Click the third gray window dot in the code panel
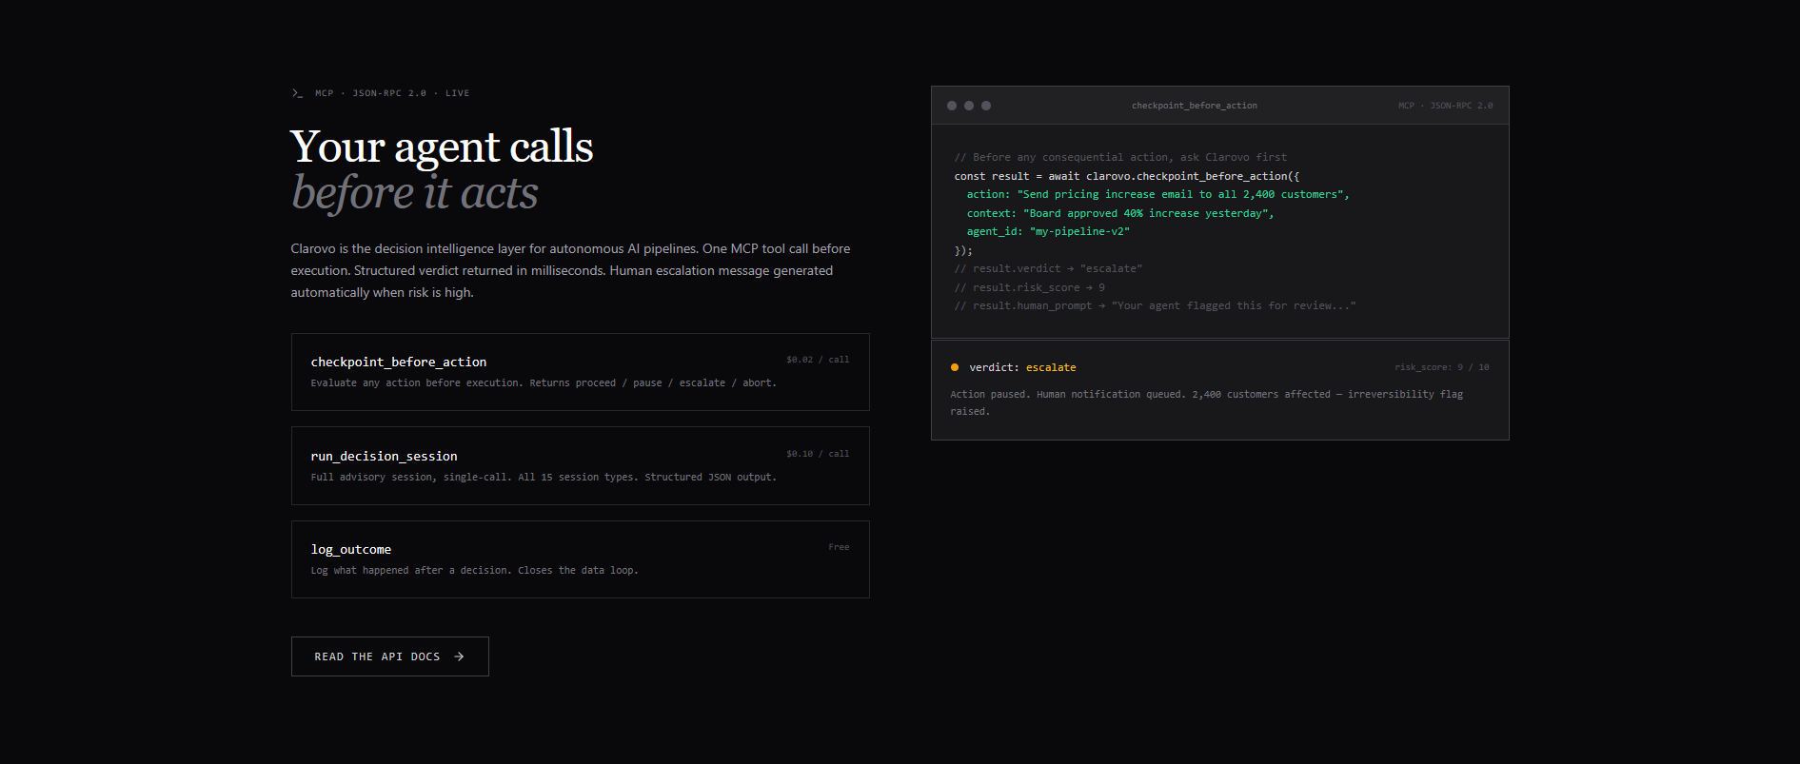Viewport: 1800px width, 764px height. coord(986,106)
